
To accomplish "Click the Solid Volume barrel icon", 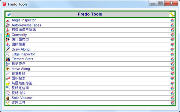I will pyautogui.click(x=8, y=98).
